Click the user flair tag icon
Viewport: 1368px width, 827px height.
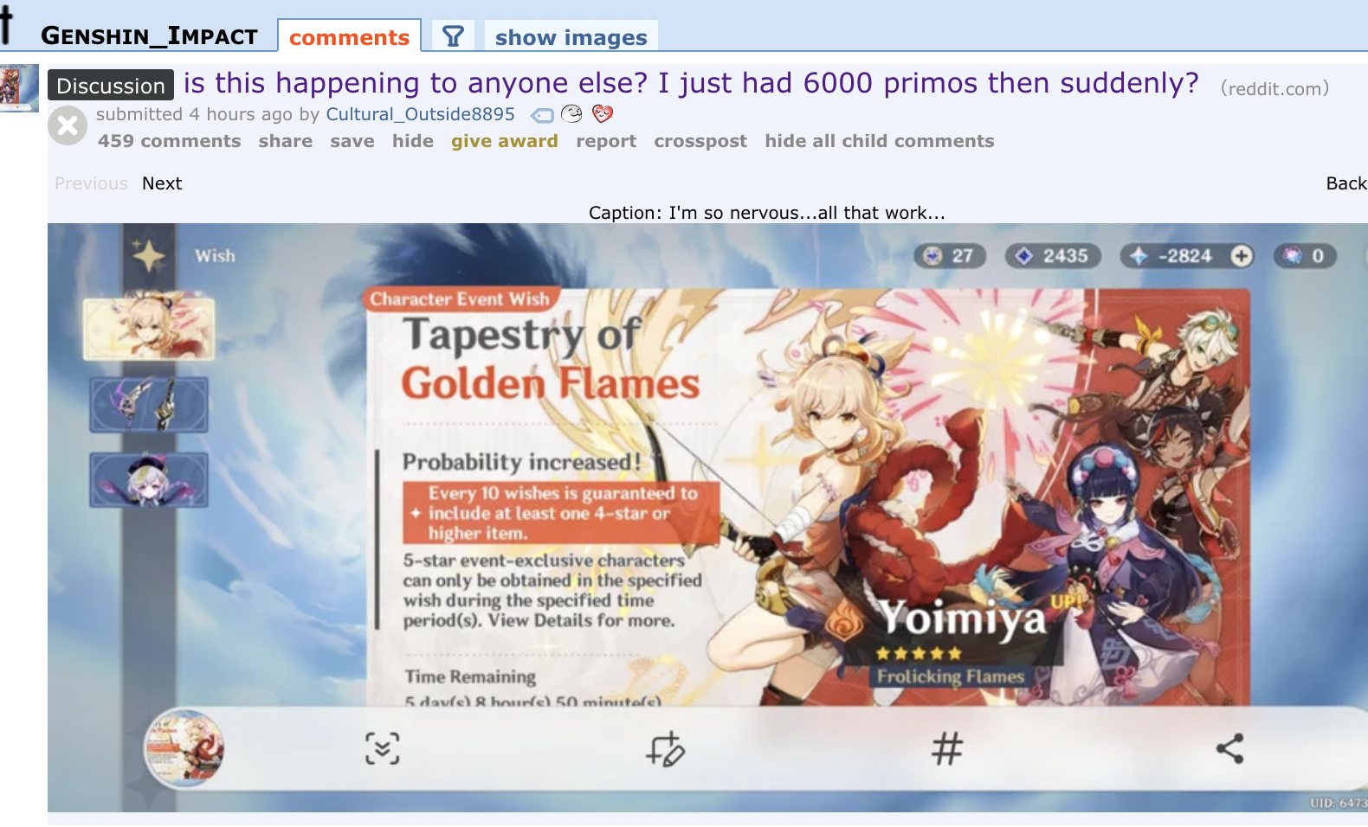coord(542,115)
